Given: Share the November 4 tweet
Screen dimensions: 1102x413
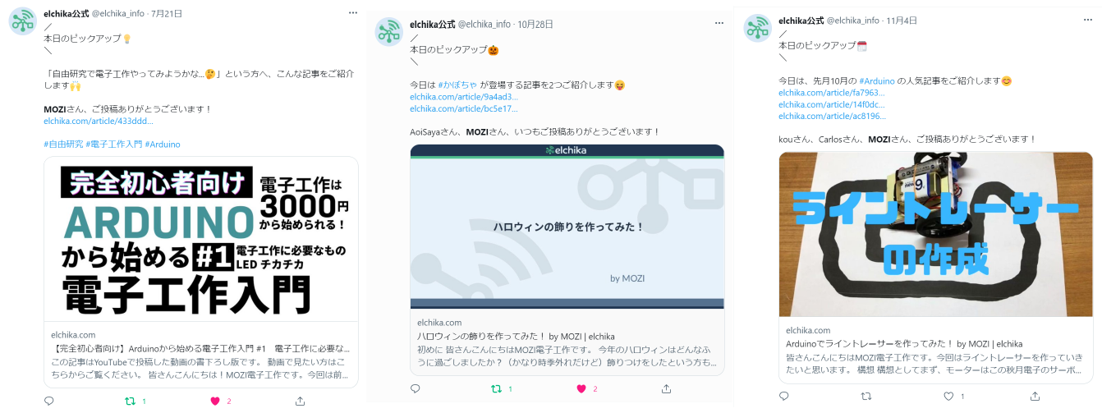Looking at the screenshot, I should (x=1035, y=396).
